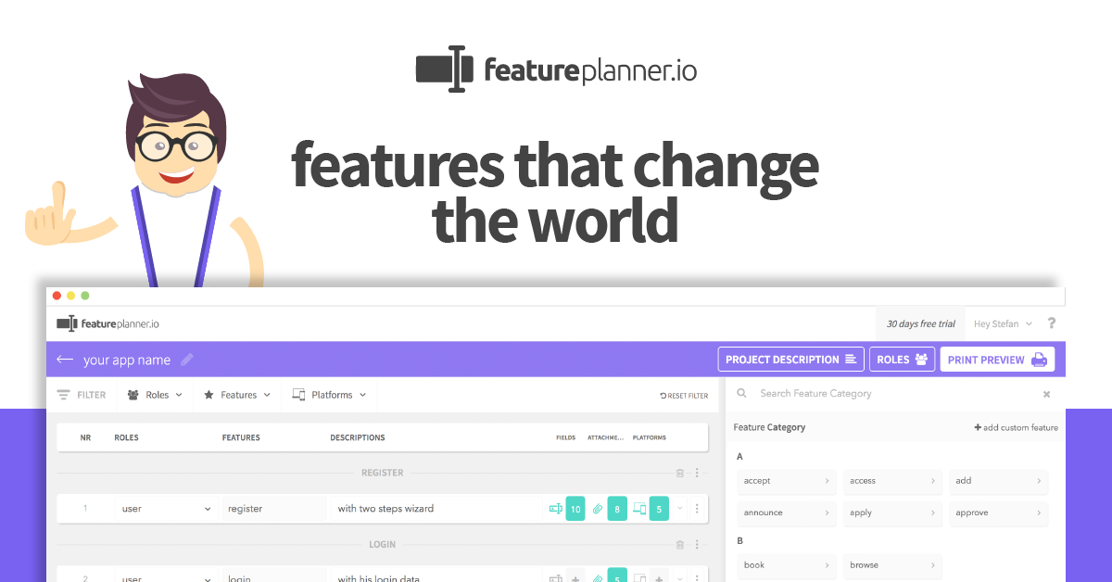The image size is (1112, 582).
Task: Expand the browse feature category
Action: [x=892, y=565]
